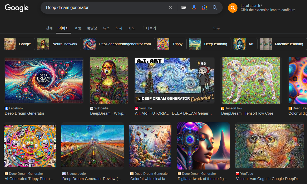
Task: Play icon on the Deep Dream tutorial thumbnail
Action: click(x=139, y=99)
